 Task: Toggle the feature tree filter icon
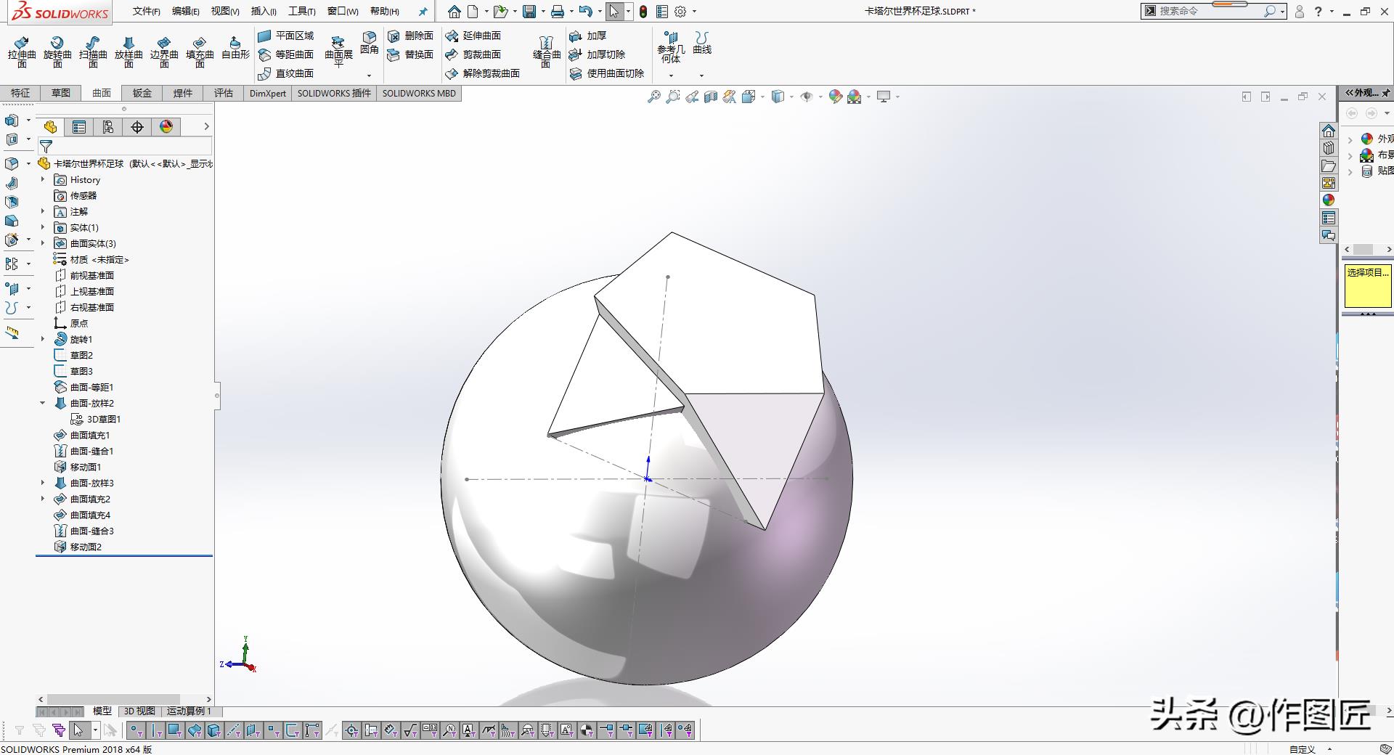click(x=46, y=146)
